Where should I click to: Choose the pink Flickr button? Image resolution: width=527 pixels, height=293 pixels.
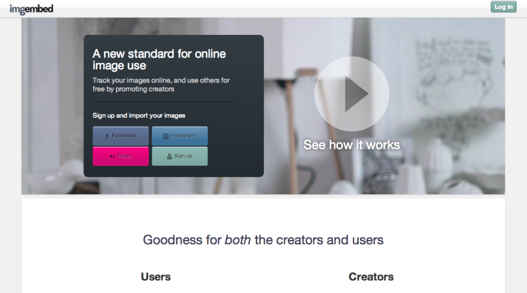(x=120, y=156)
